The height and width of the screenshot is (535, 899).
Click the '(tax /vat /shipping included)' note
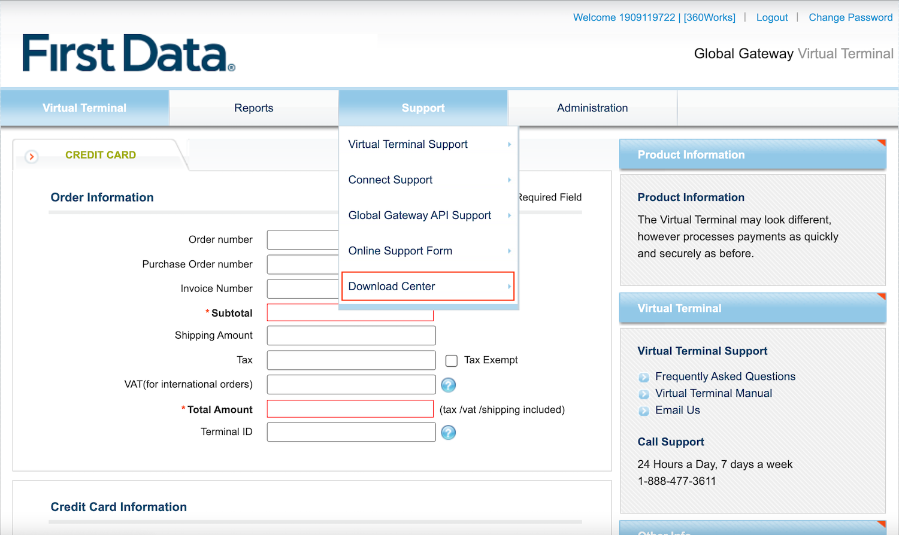(x=502, y=409)
